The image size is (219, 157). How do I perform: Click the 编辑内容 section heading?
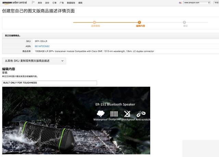(x=9, y=69)
